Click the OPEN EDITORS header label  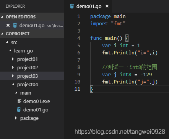click(x=21, y=17)
